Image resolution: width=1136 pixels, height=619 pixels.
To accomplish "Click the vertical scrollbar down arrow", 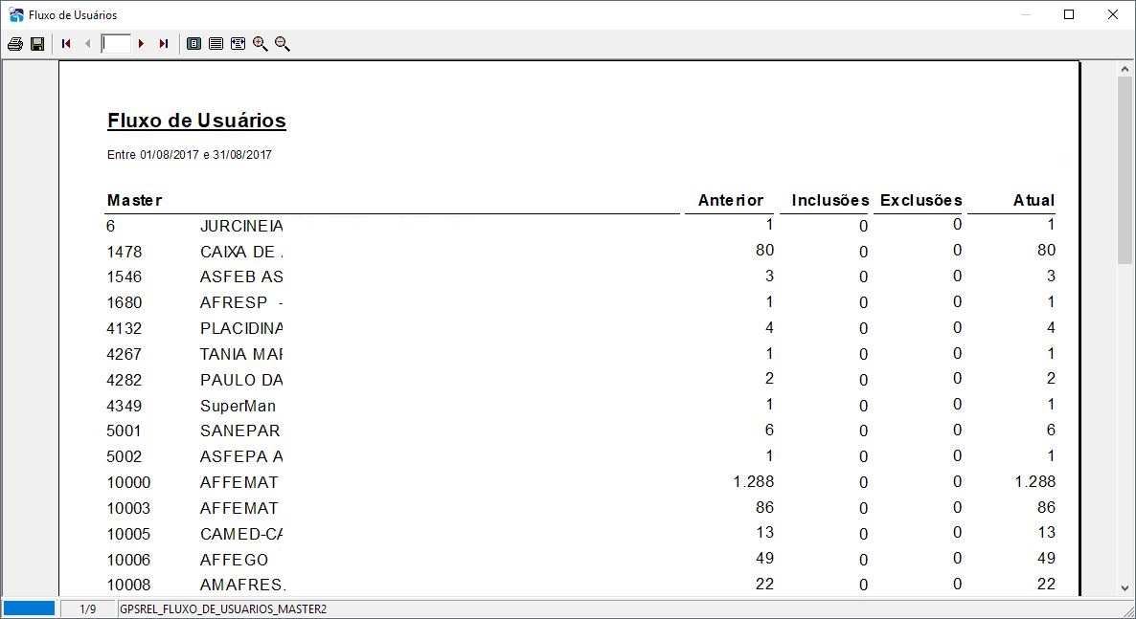I will (x=1125, y=588).
